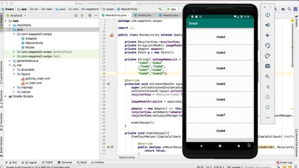Screen dimensions: 299x168
Task: Power off the emulator with power icon
Action: pyautogui.click(x=267, y=15)
